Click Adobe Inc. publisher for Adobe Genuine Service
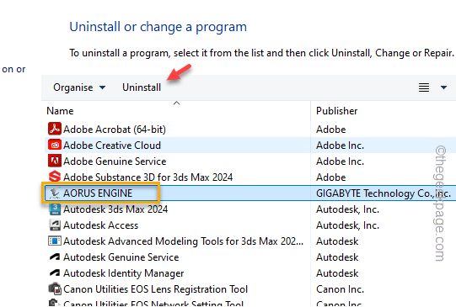Image resolution: width=456 pixels, height=307 pixels. (x=340, y=161)
